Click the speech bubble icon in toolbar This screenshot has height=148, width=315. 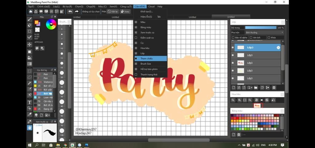41,11
